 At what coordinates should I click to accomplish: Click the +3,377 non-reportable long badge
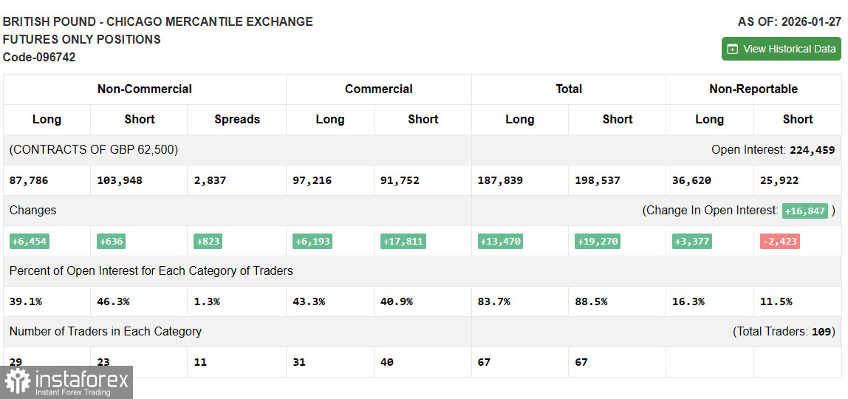coord(692,241)
